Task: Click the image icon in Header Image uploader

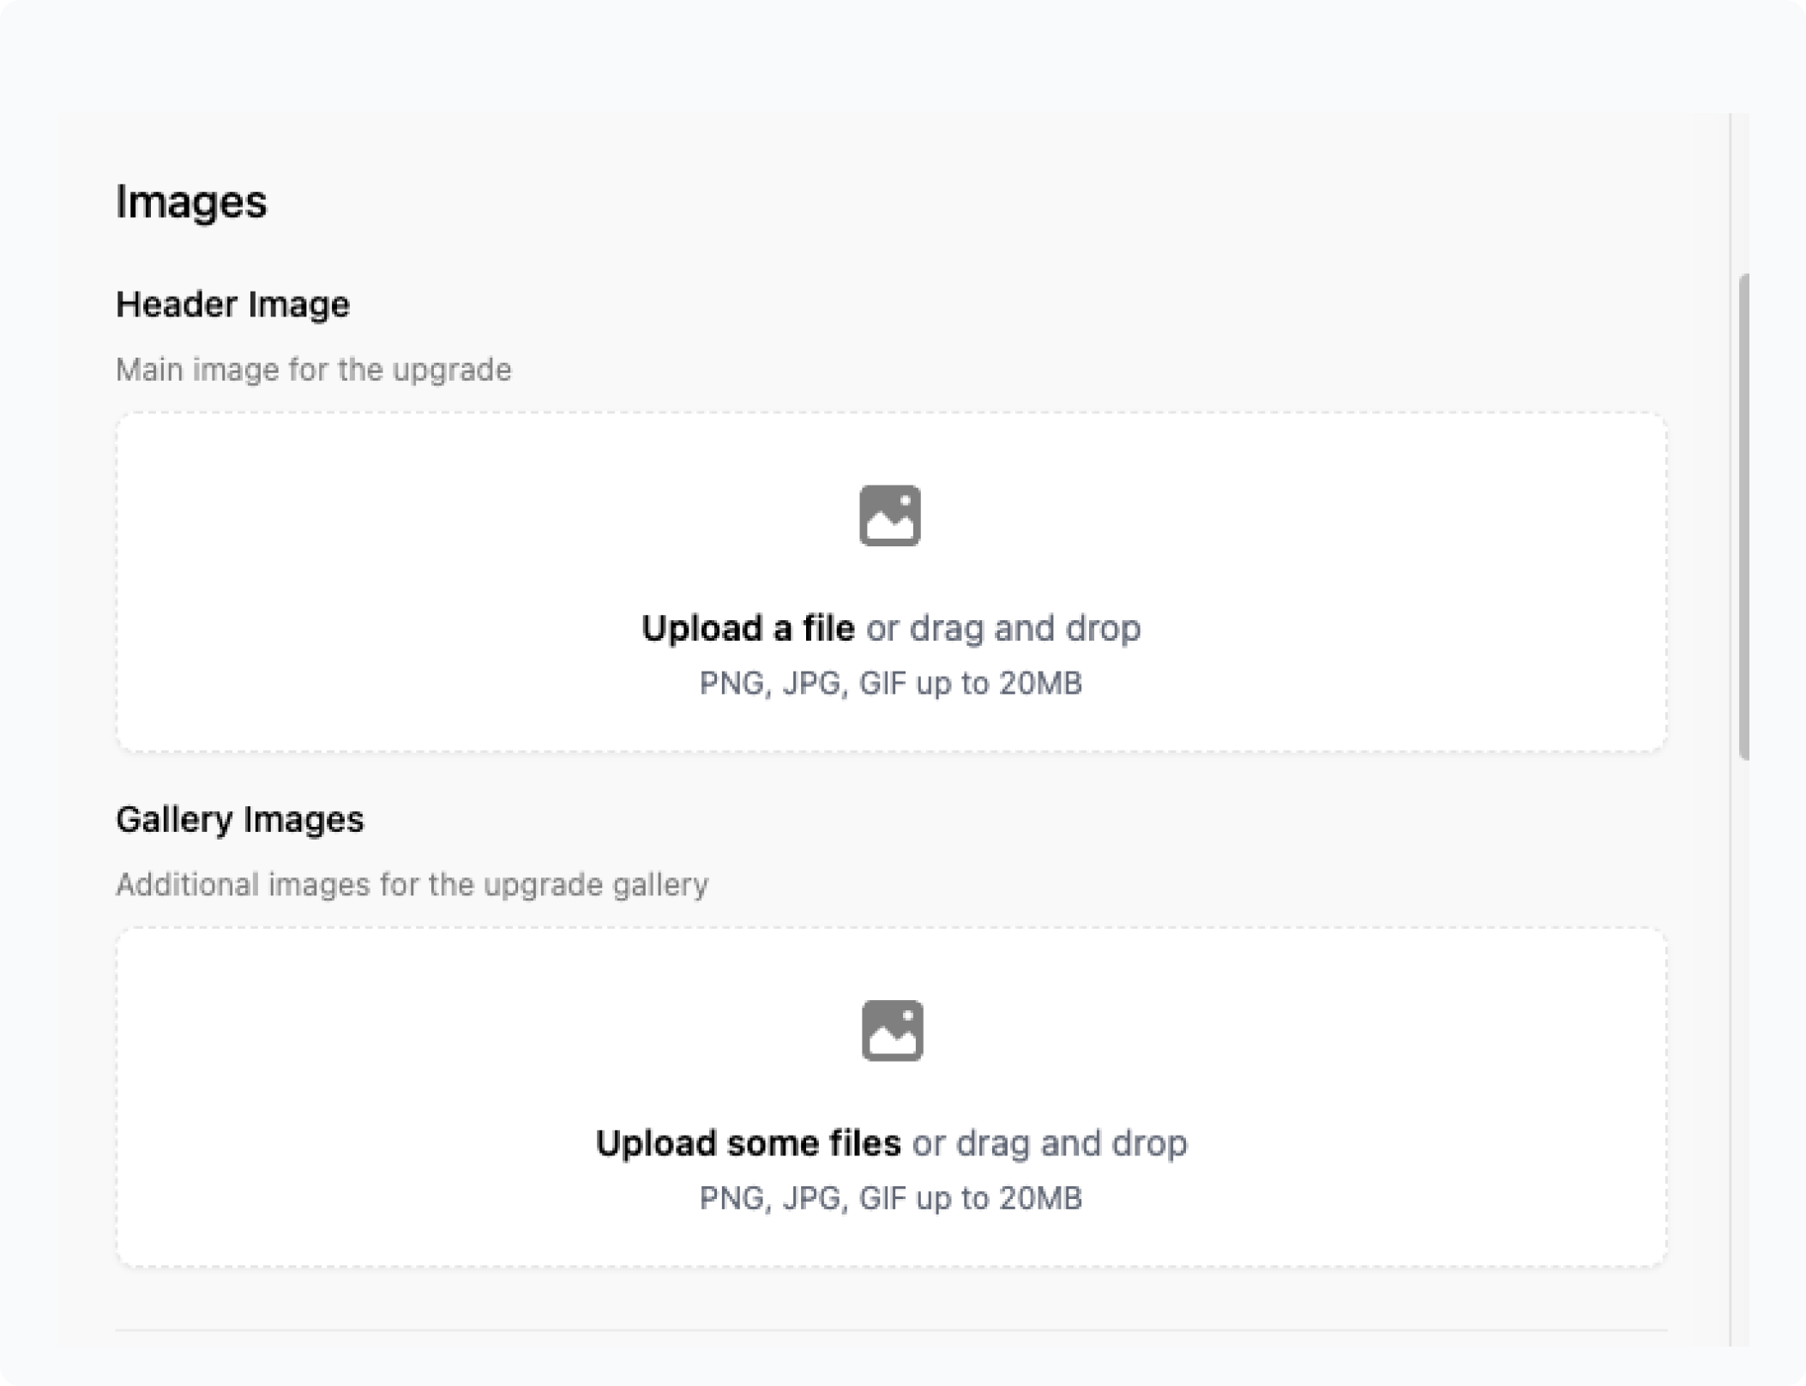Action: coord(890,515)
